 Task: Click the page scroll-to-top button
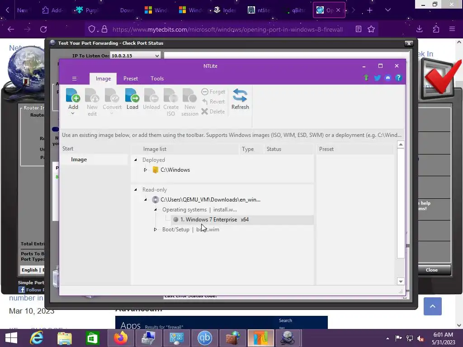433,306
